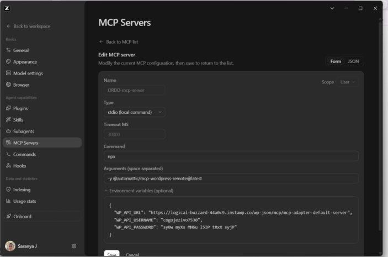Open the Appearance settings page
The image size is (388, 257).
click(x=42, y=62)
